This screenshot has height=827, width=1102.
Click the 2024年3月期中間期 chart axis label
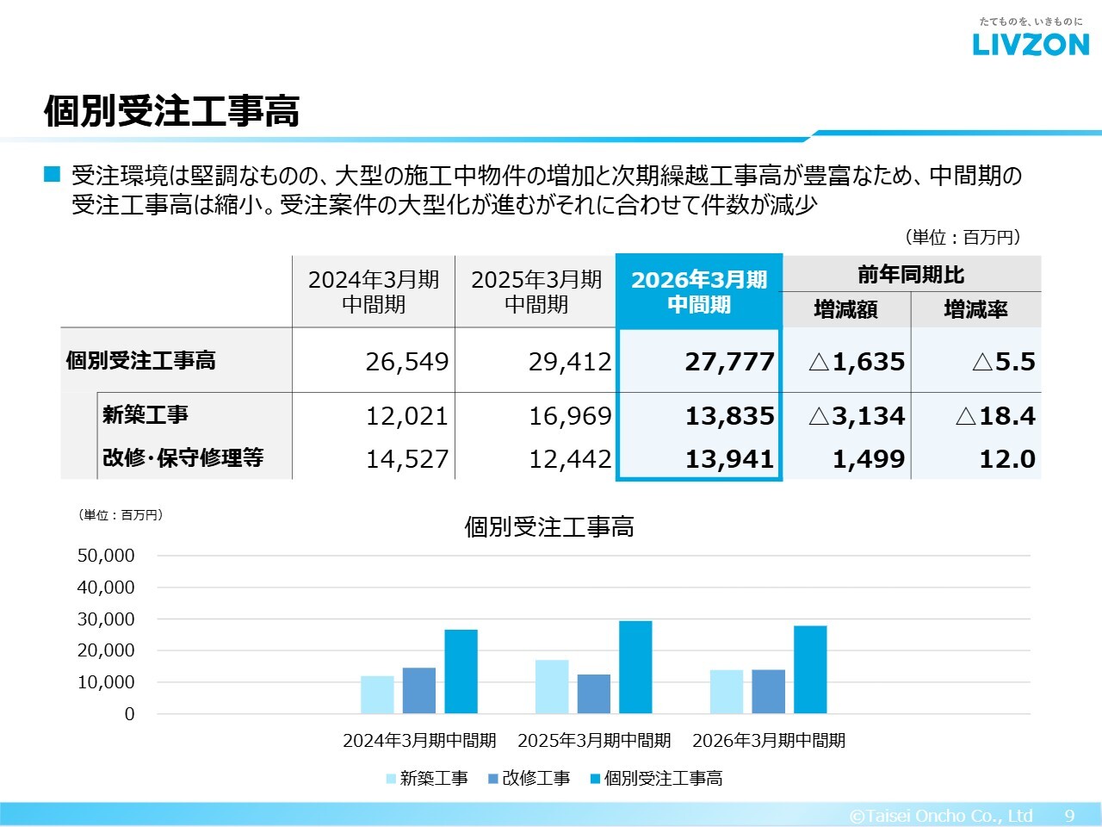pos(419,741)
